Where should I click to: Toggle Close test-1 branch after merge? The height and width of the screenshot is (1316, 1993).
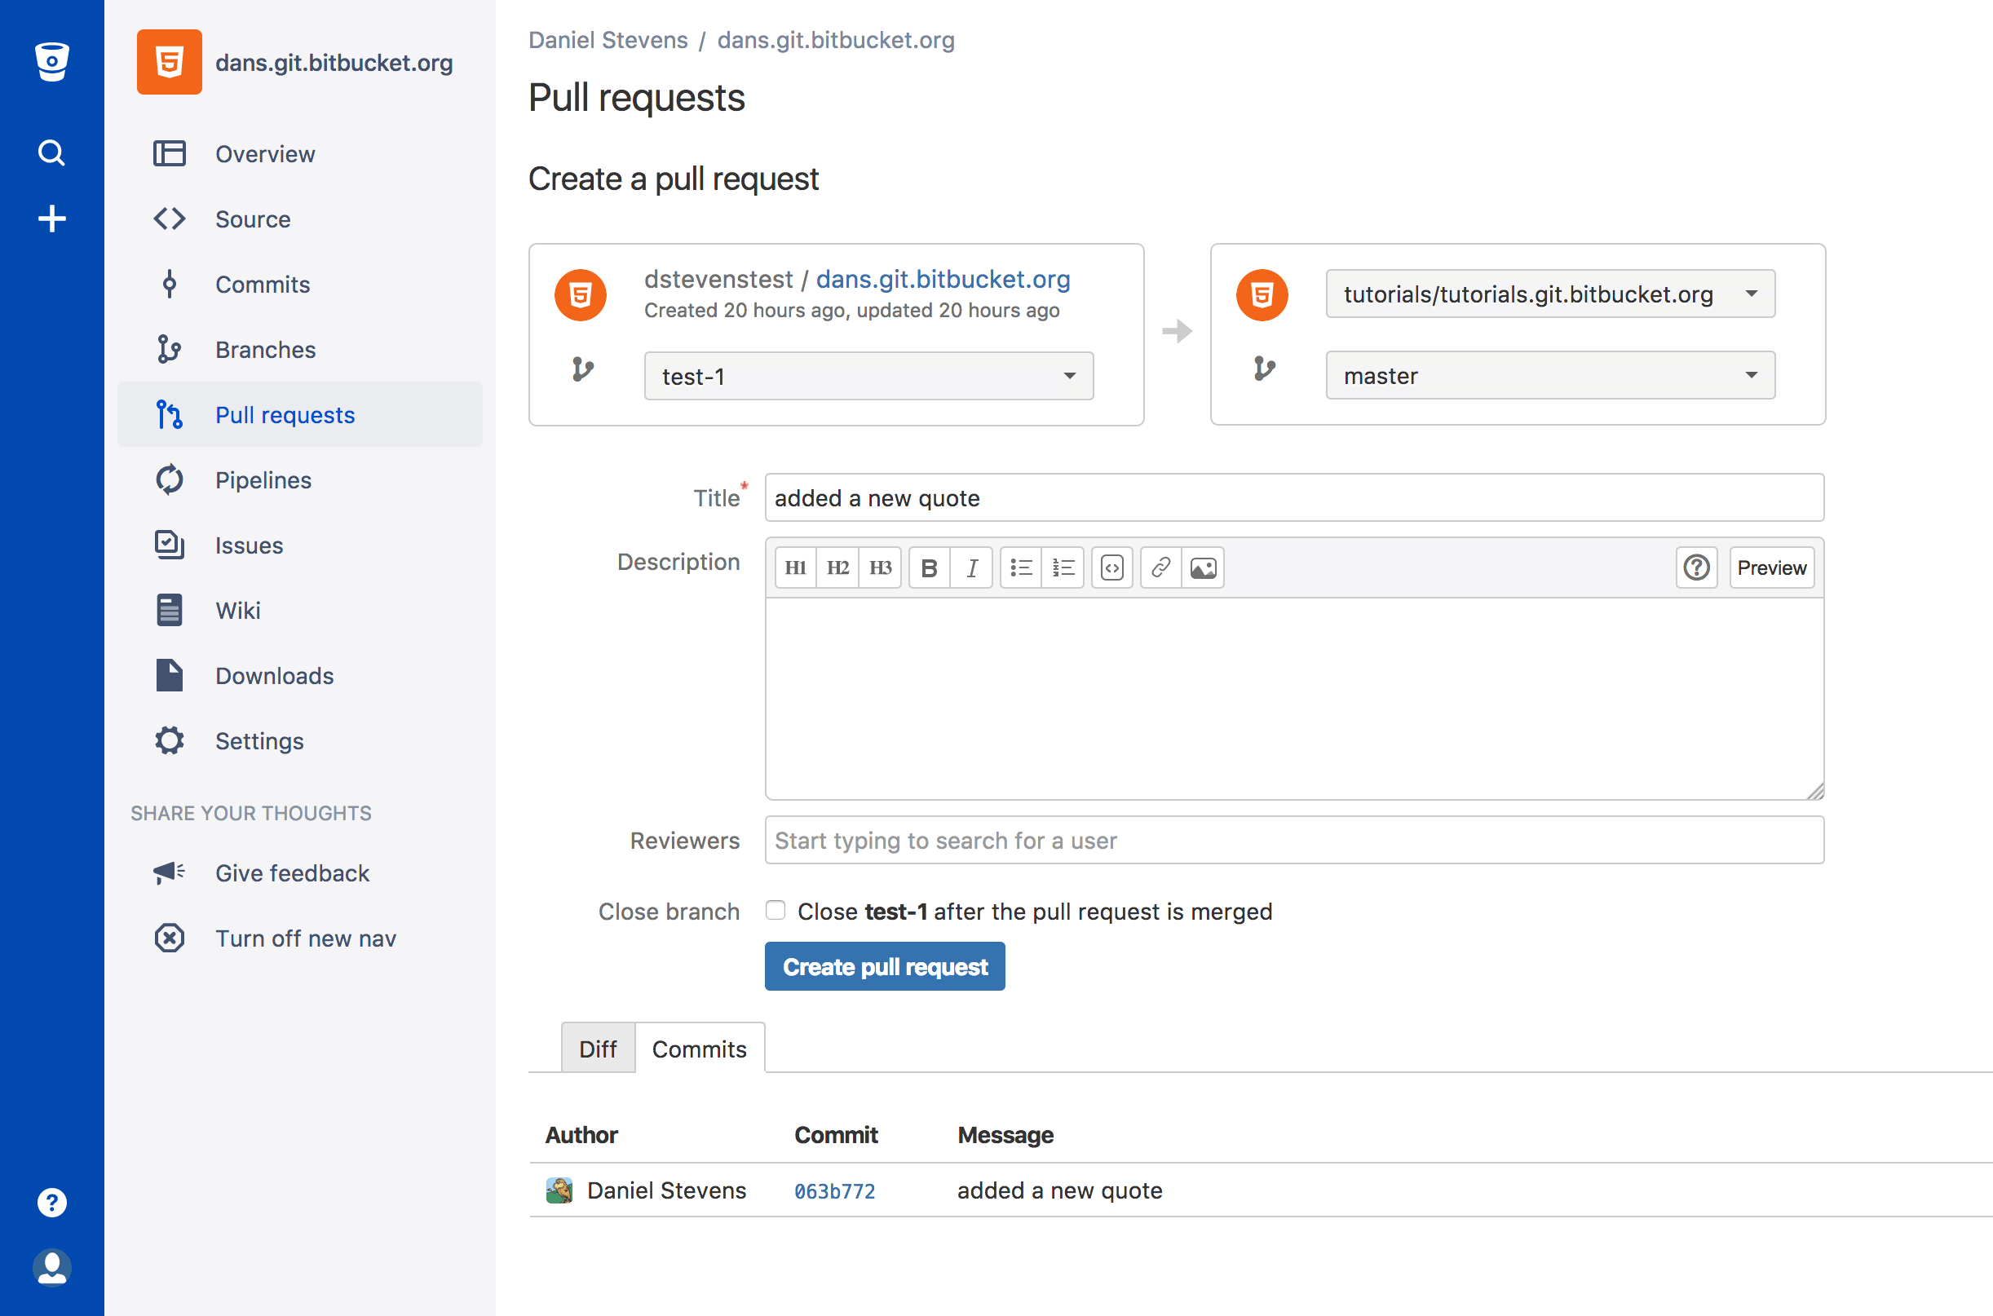coord(774,911)
